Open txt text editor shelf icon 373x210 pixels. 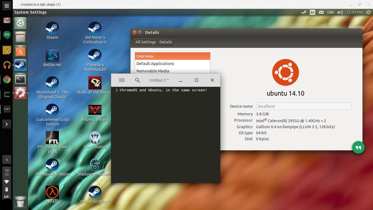(7, 109)
